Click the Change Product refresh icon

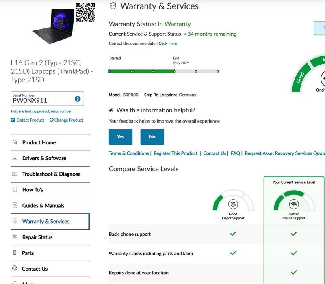pyautogui.click(x=52, y=120)
